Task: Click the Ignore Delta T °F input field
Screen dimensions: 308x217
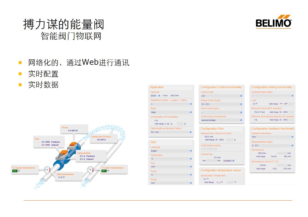Action: [230, 182]
